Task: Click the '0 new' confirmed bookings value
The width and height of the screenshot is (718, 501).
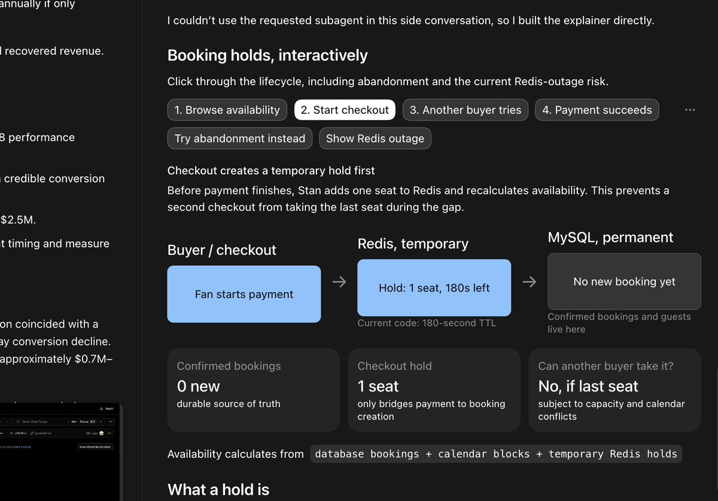Action: 199,386
